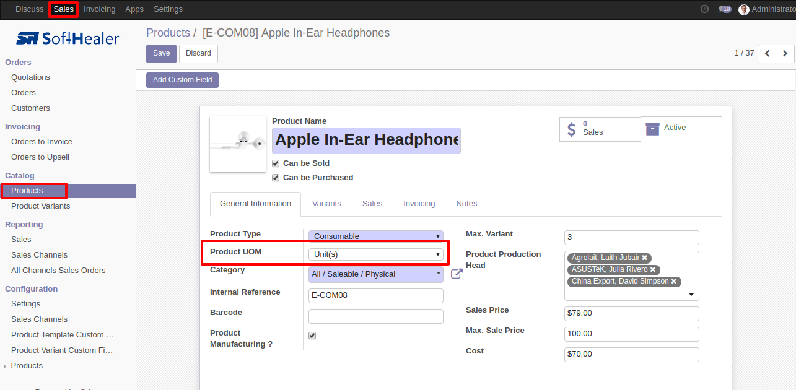The image size is (796, 390).
Task: Switch to General Information tab
Action: (x=255, y=204)
